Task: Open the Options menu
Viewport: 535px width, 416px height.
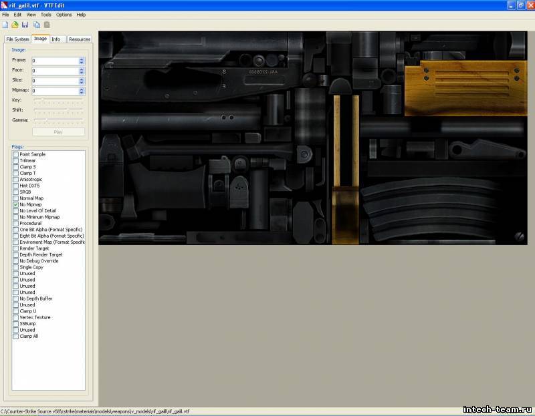Action: point(64,15)
